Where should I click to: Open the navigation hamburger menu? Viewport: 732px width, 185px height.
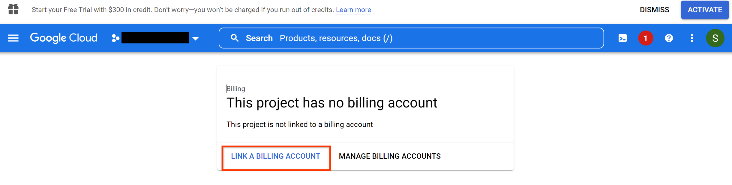[x=13, y=38]
